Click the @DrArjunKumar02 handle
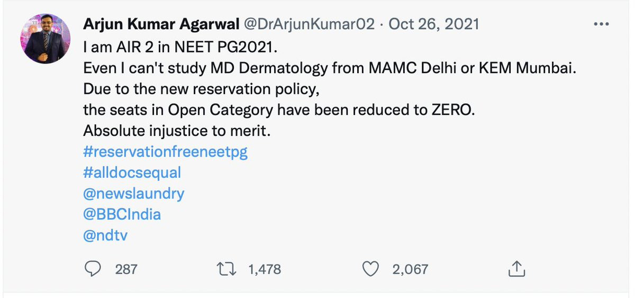The width and height of the screenshot is (635, 298). 310,25
